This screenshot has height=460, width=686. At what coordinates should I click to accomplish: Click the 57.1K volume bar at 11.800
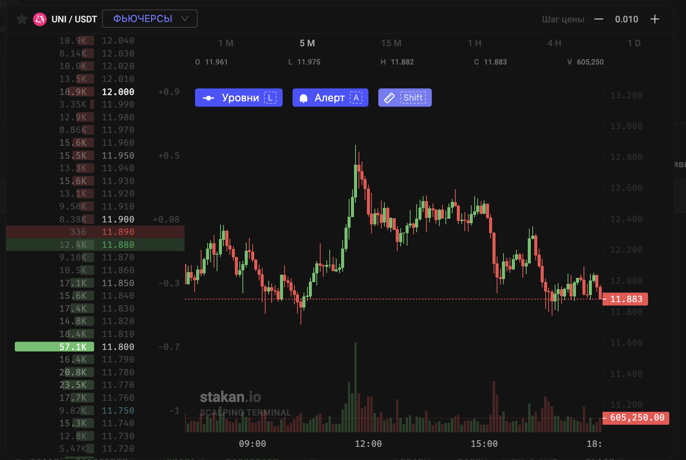[54, 347]
